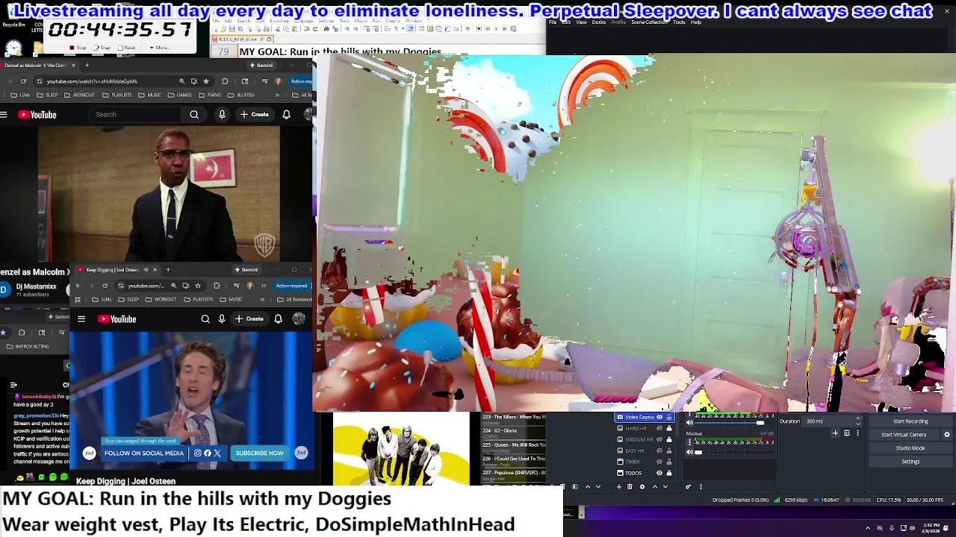Focus the YouTube Search field in upper window

[134, 114]
